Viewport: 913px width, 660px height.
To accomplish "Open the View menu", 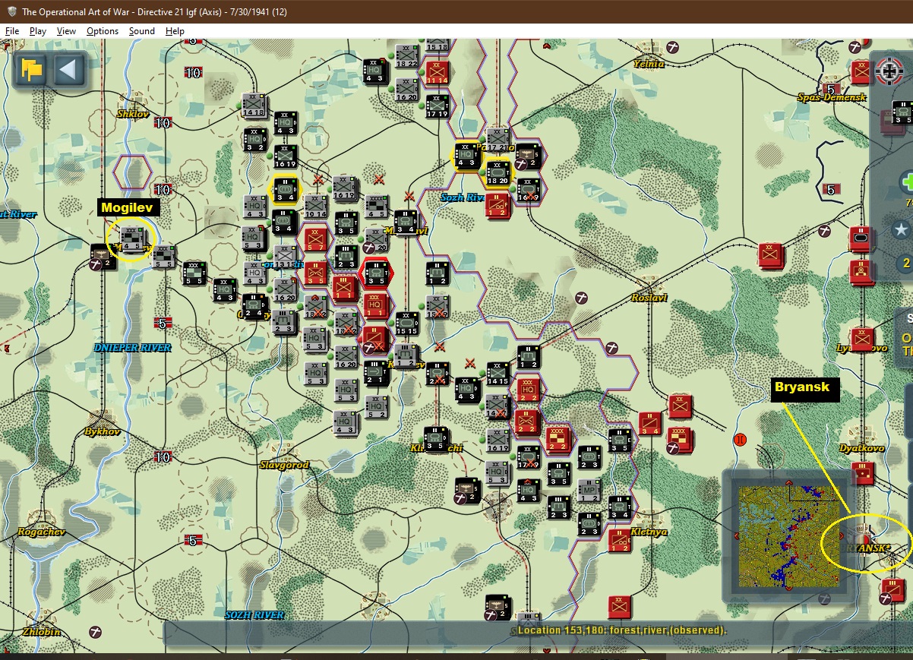I will [x=66, y=31].
